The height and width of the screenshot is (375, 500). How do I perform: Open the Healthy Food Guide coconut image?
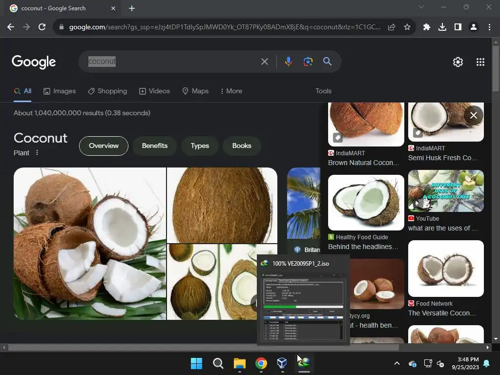(366, 203)
